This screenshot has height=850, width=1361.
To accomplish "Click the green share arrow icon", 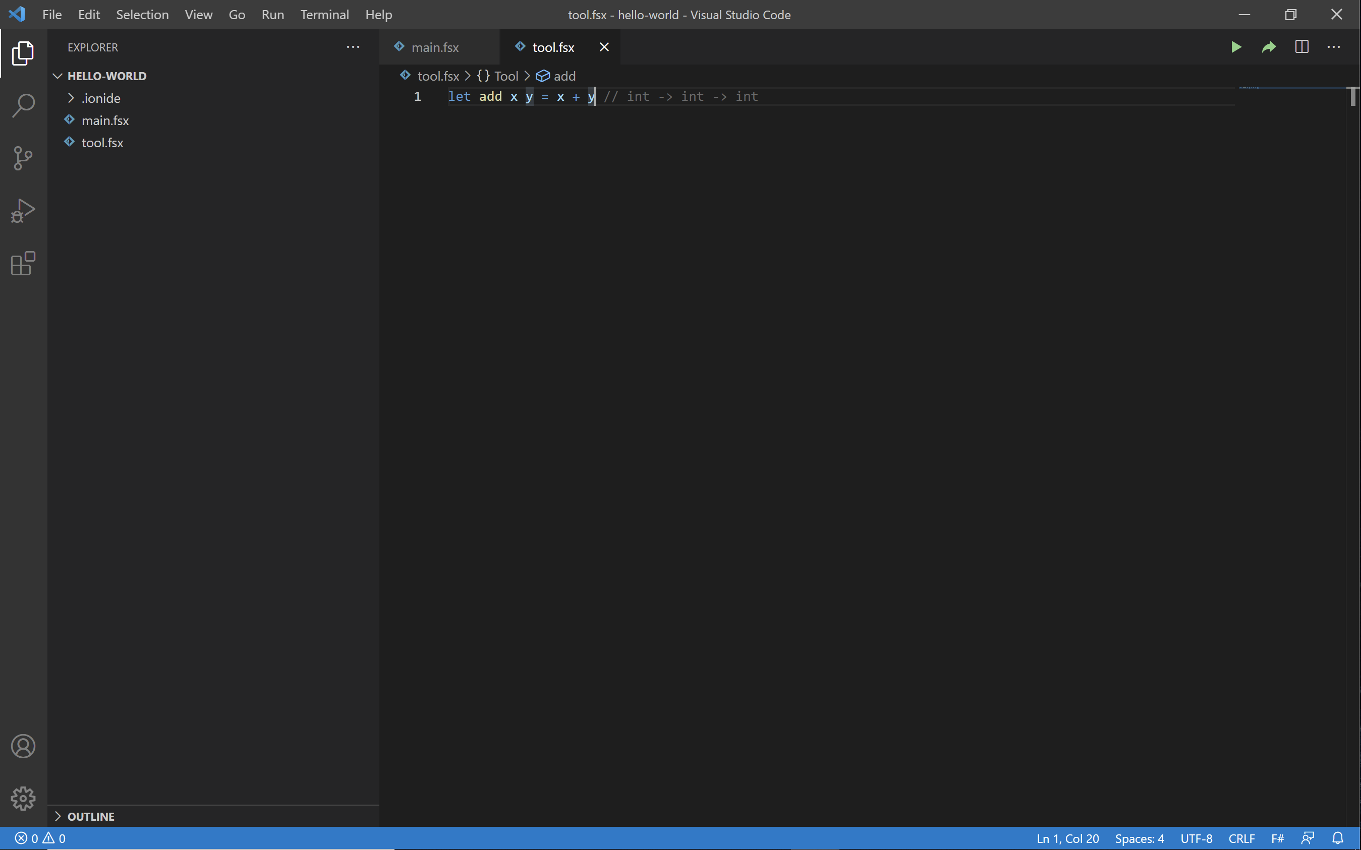I will 1269,47.
